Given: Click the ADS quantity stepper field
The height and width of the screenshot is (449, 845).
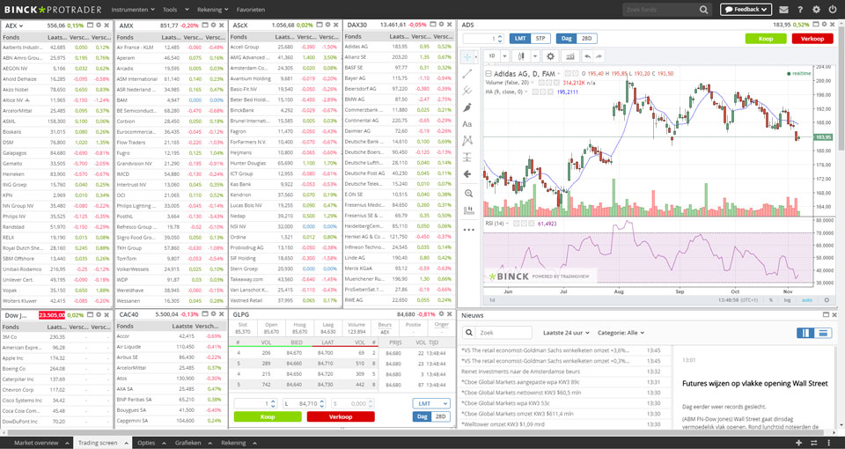Looking at the screenshot, I should pos(483,39).
